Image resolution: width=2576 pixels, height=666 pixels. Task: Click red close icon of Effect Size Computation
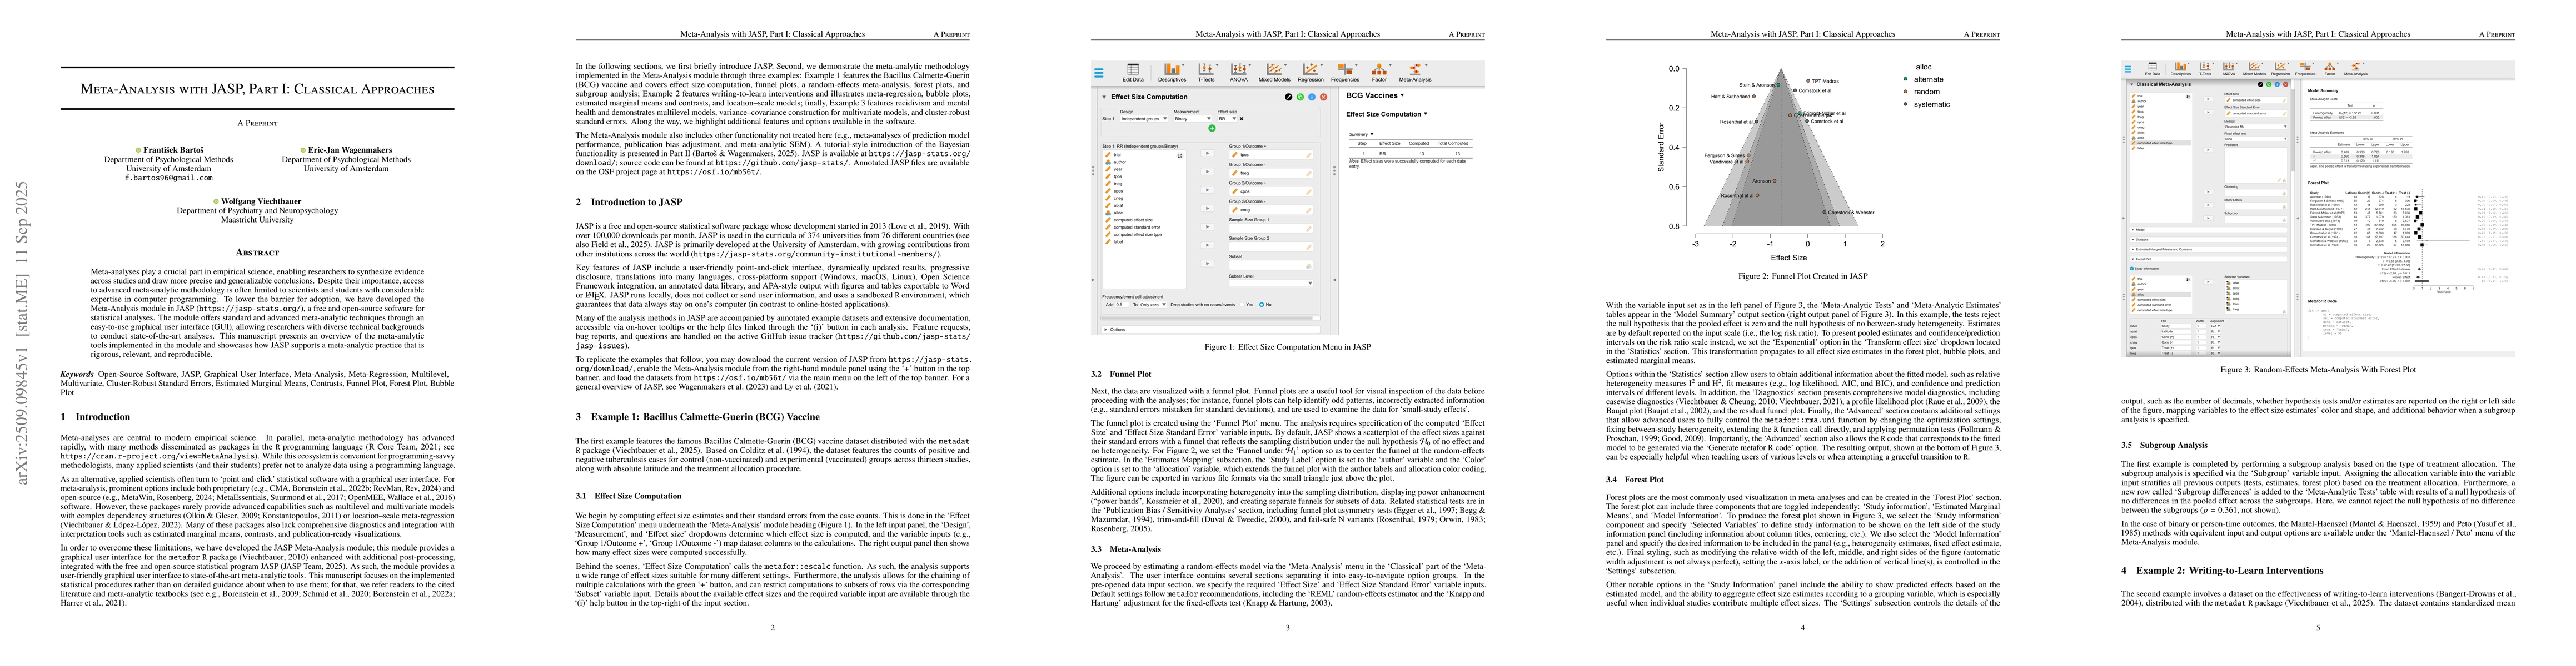click(x=1324, y=97)
